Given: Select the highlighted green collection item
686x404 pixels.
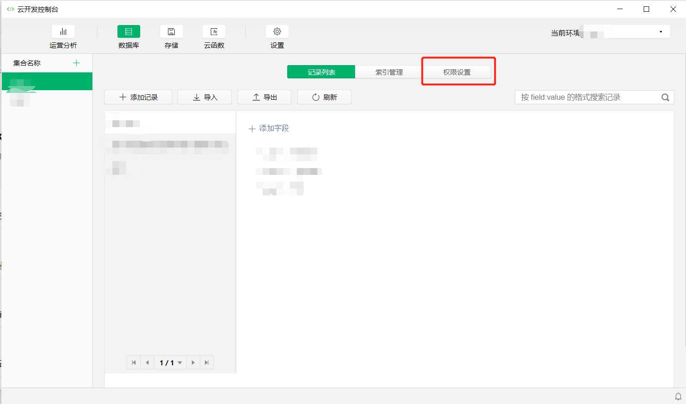Looking at the screenshot, I should [x=47, y=81].
